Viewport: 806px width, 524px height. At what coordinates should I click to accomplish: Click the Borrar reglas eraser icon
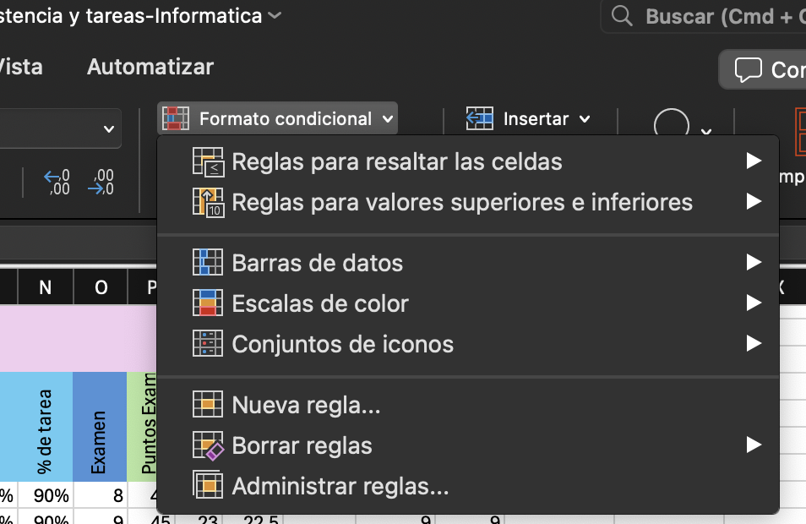[x=208, y=445]
